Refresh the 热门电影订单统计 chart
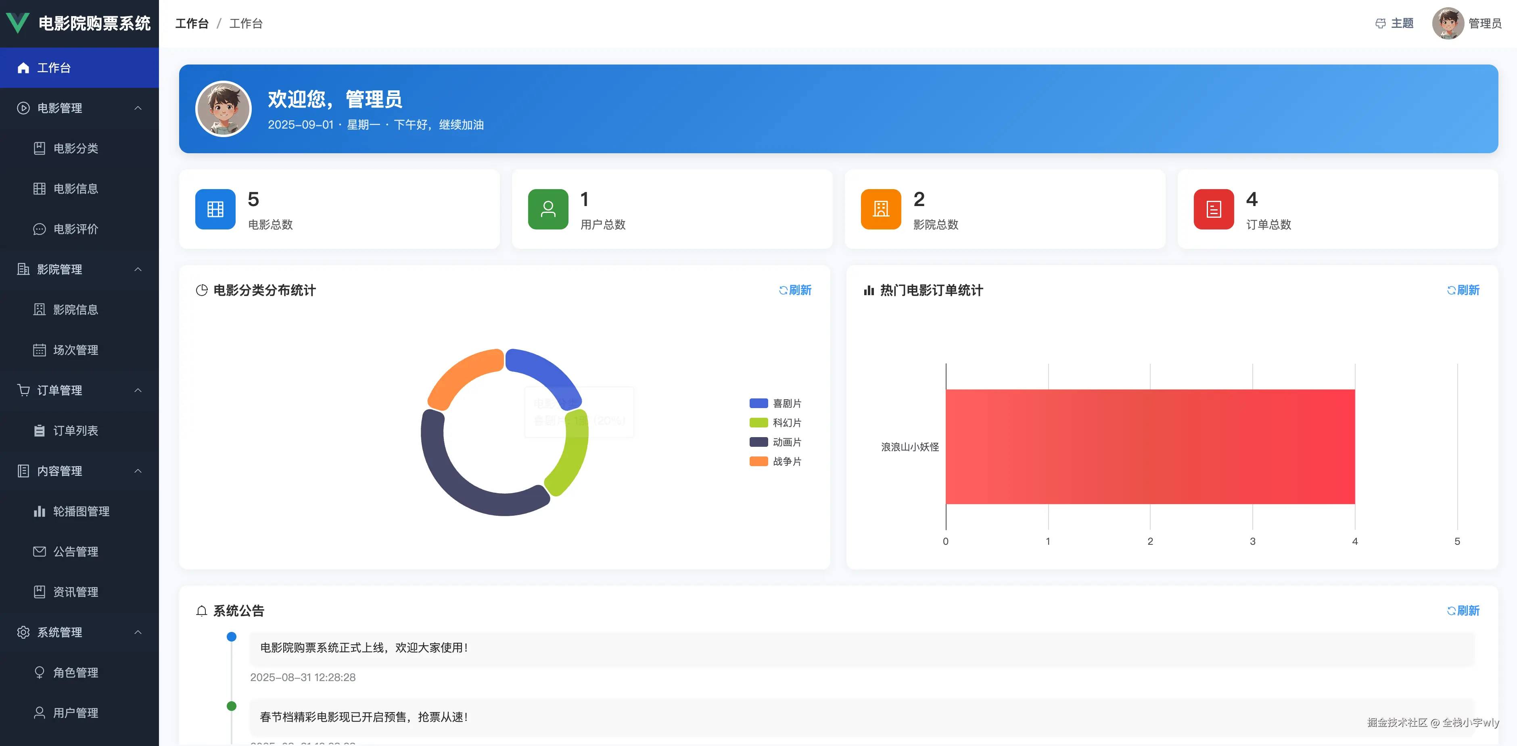The height and width of the screenshot is (746, 1517). pos(1463,290)
